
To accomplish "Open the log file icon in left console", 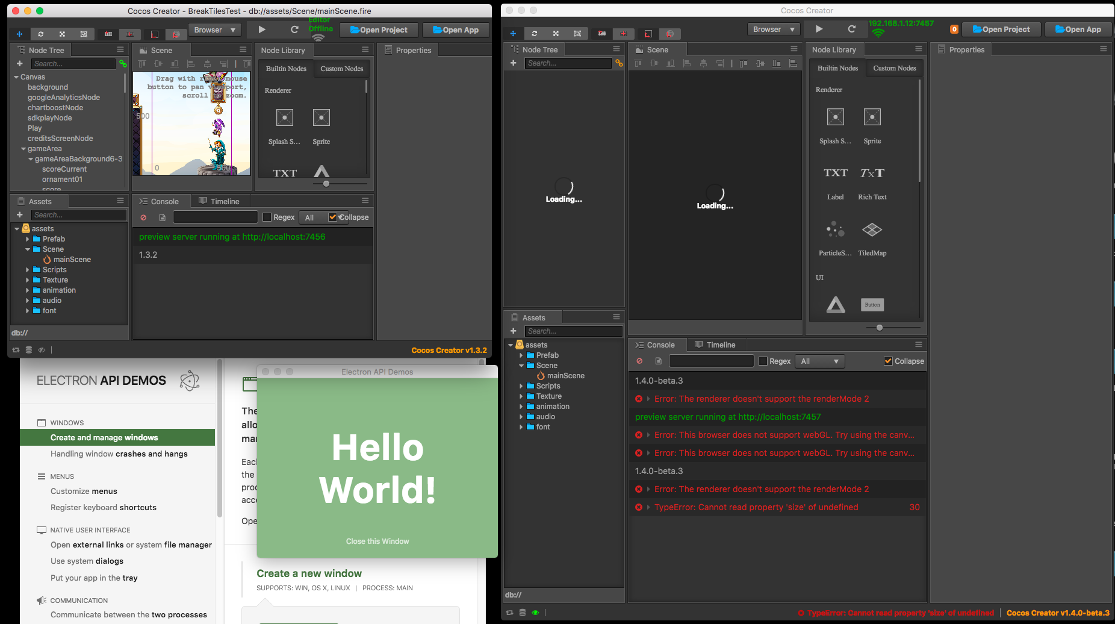I will point(162,217).
